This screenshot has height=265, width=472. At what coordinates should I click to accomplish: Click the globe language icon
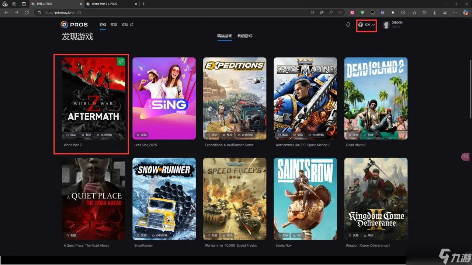click(x=361, y=25)
